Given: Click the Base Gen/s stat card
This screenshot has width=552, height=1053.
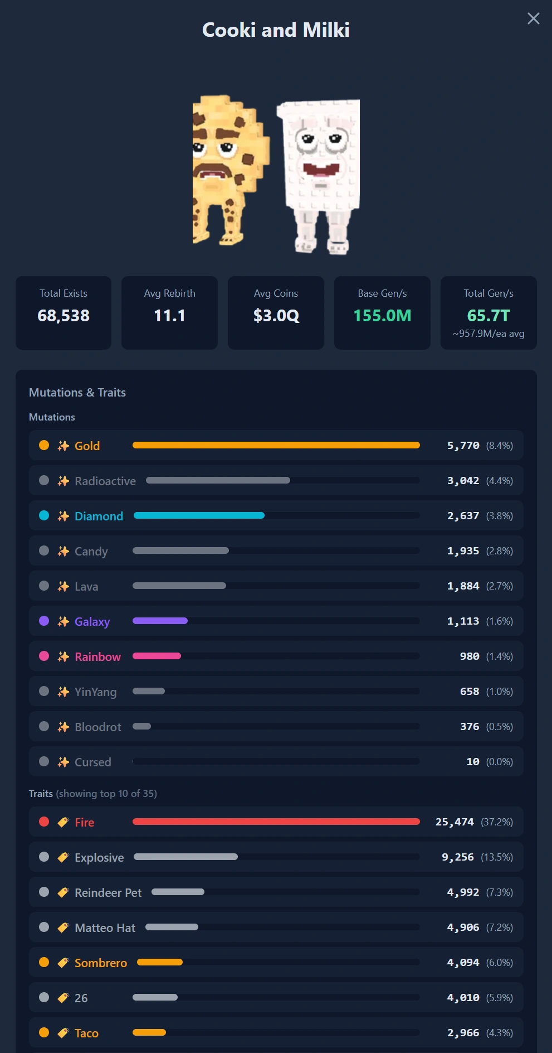Looking at the screenshot, I should click(382, 313).
